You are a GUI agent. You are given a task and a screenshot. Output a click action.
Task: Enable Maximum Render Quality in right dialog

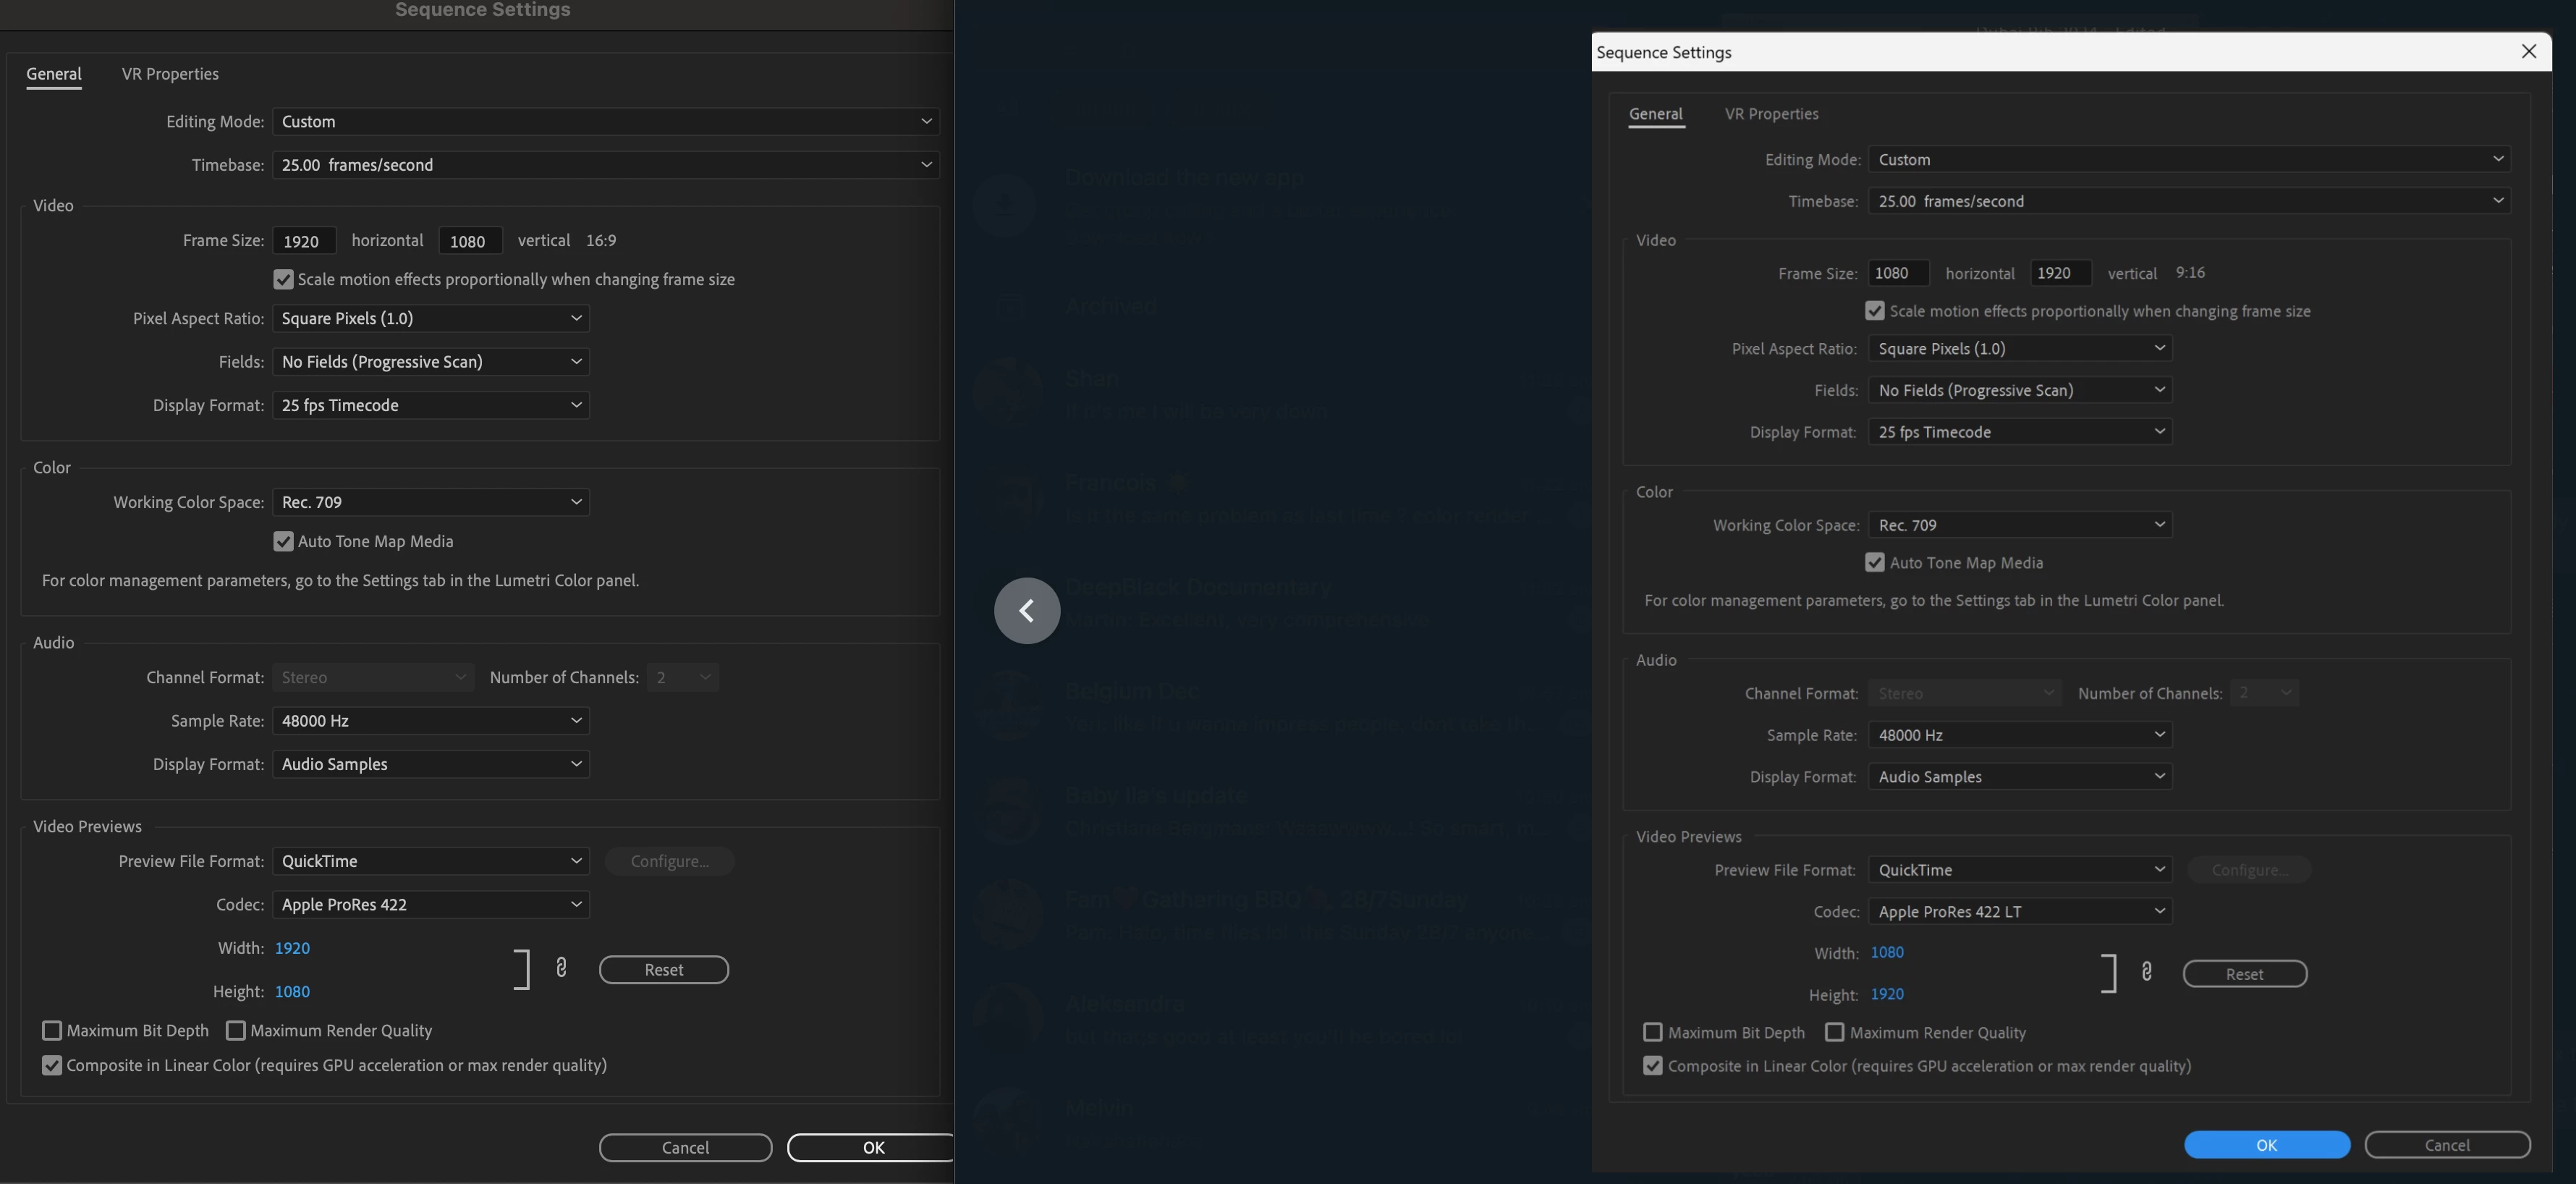coord(1834,1032)
